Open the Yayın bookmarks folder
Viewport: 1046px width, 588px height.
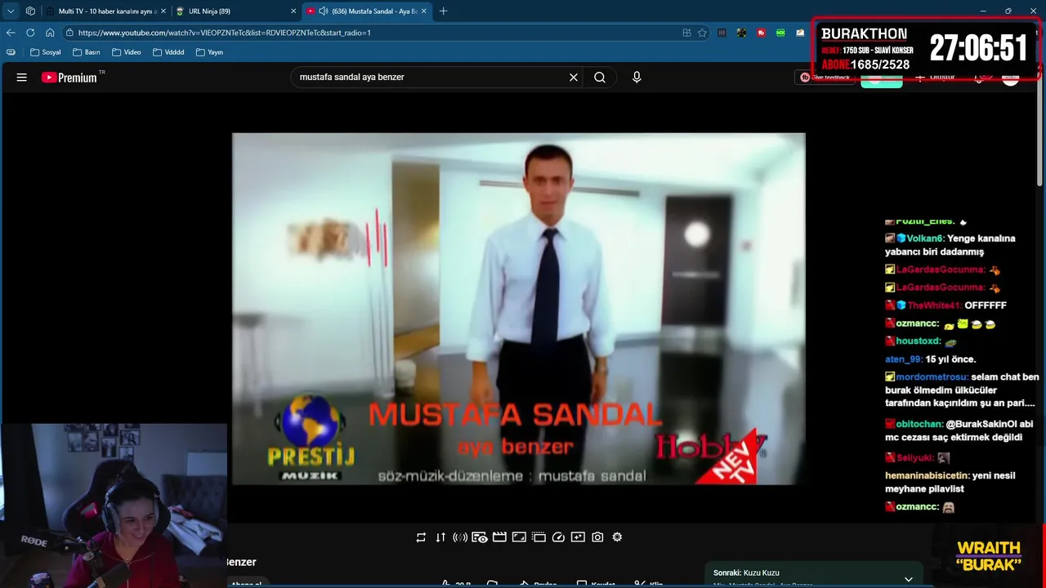point(209,52)
